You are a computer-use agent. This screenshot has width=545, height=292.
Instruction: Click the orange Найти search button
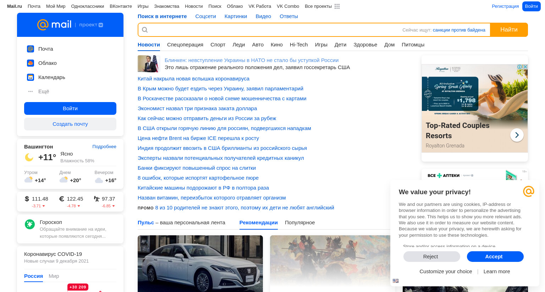click(509, 30)
